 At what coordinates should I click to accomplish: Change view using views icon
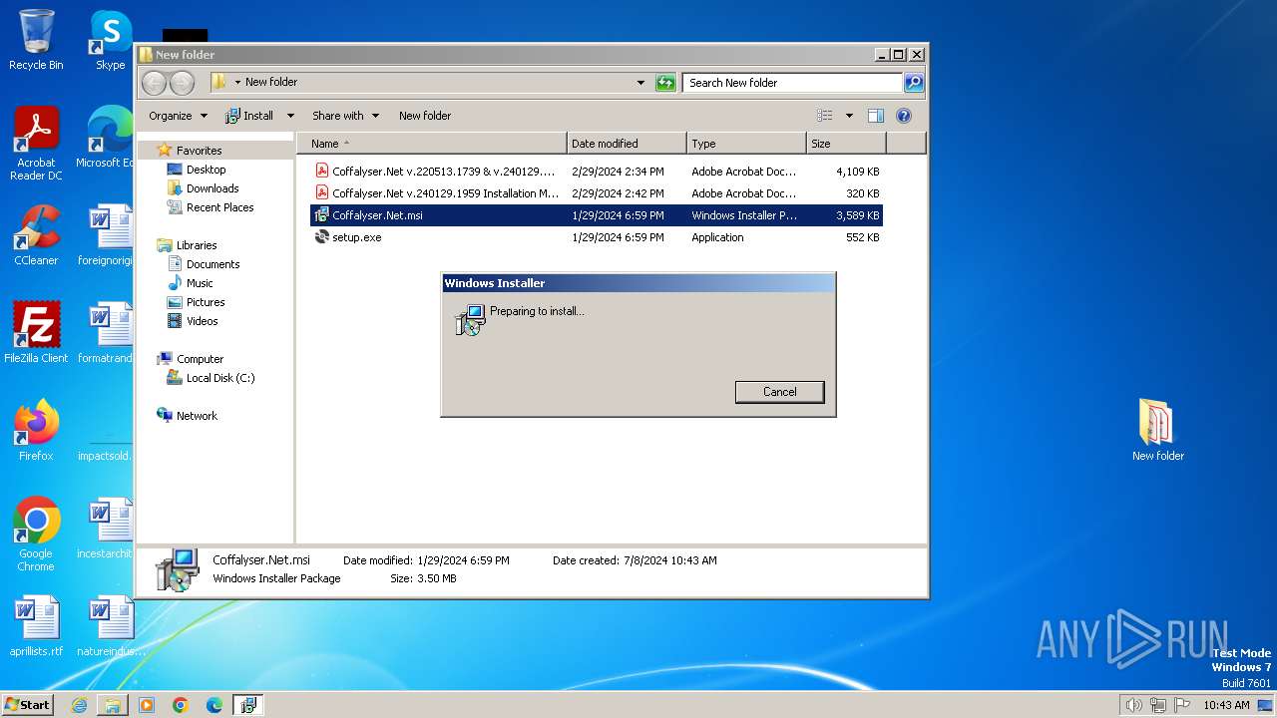825,116
